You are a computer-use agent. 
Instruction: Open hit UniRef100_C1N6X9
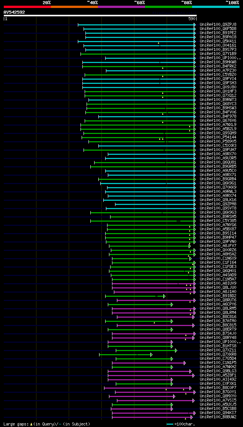click(218, 258)
